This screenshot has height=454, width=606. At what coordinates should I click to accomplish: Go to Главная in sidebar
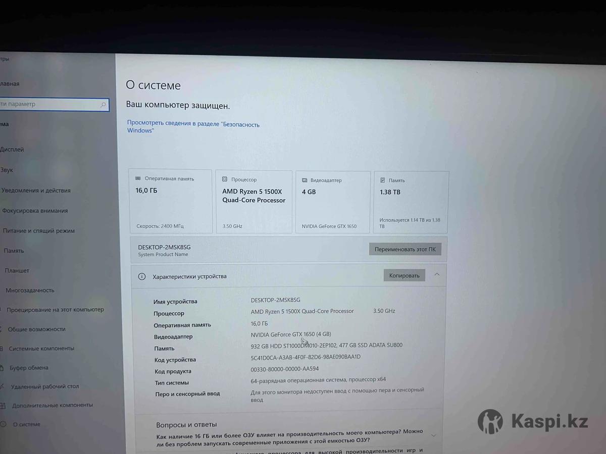[x=10, y=84]
